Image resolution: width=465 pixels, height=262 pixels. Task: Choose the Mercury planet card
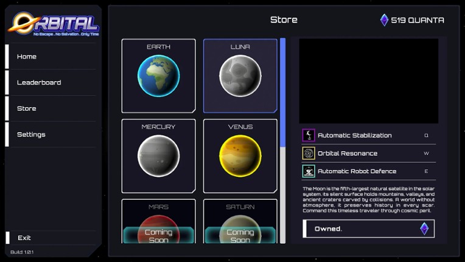[158, 156]
